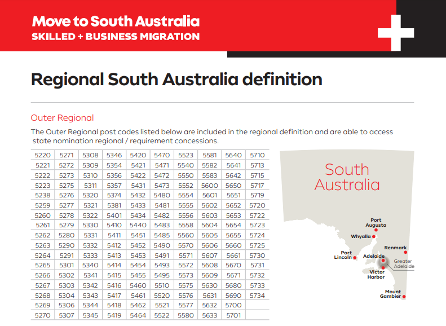446x326 pixels.
Task: Select postcode cell 5734
Action: click(258, 296)
